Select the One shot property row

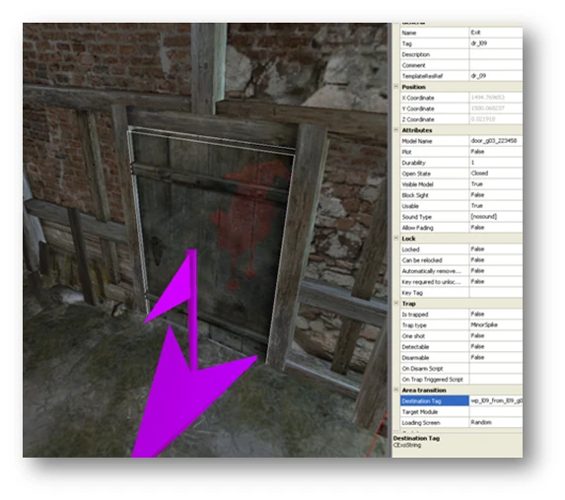coord(461,336)
